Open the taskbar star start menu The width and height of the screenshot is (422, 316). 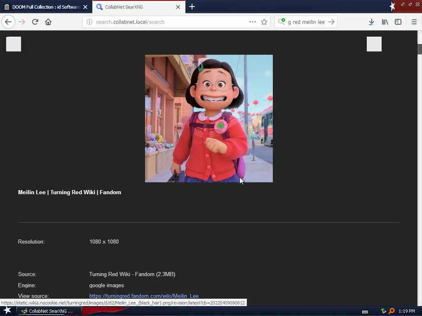[x=7, y=311]
